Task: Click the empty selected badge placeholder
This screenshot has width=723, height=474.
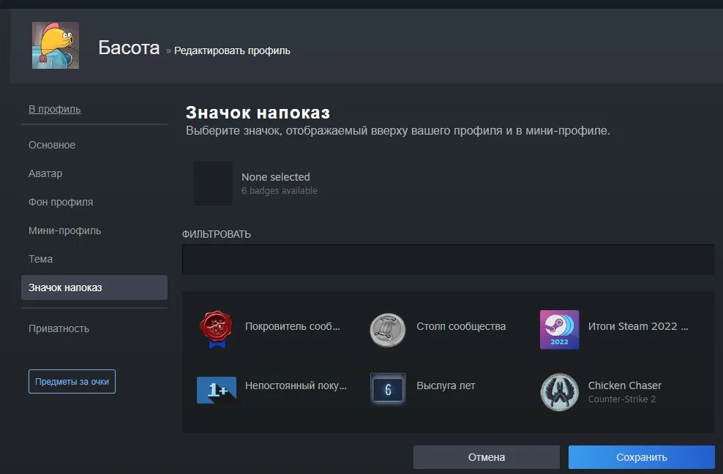Action: point(212,183)
